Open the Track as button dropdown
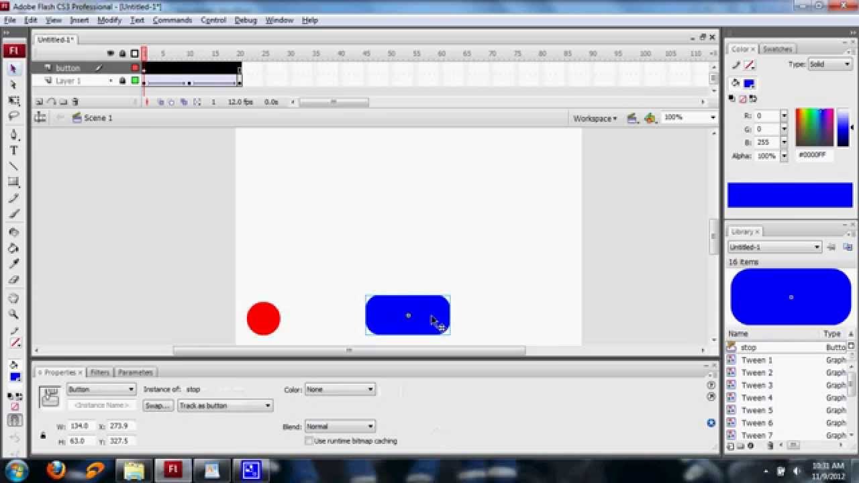859x483 pixels. (x=225, y=406)
